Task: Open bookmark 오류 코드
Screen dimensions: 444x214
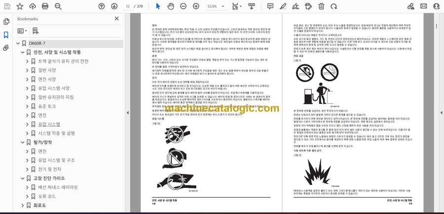Action: click(x=47, y=196)
